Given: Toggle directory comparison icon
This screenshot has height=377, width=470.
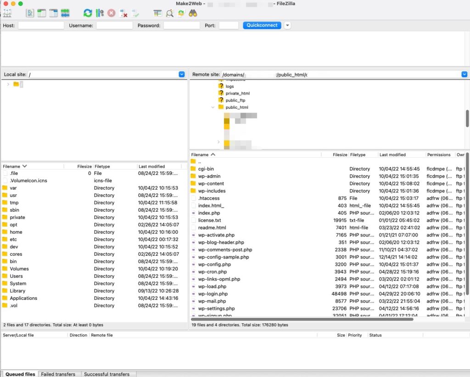Looking at the screenshot, I should pyautogui.click(x=170, y=13).
